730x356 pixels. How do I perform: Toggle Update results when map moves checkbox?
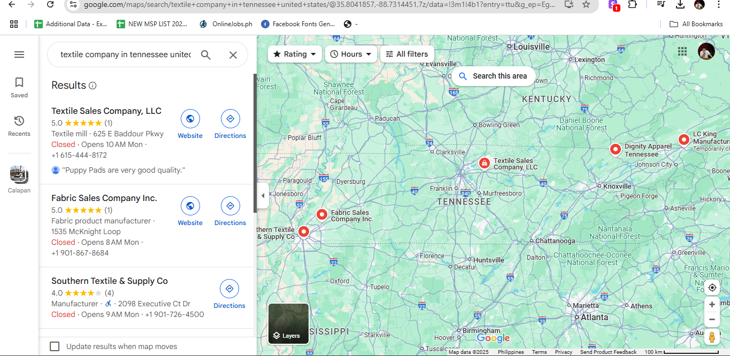click(x=55, y=346)
